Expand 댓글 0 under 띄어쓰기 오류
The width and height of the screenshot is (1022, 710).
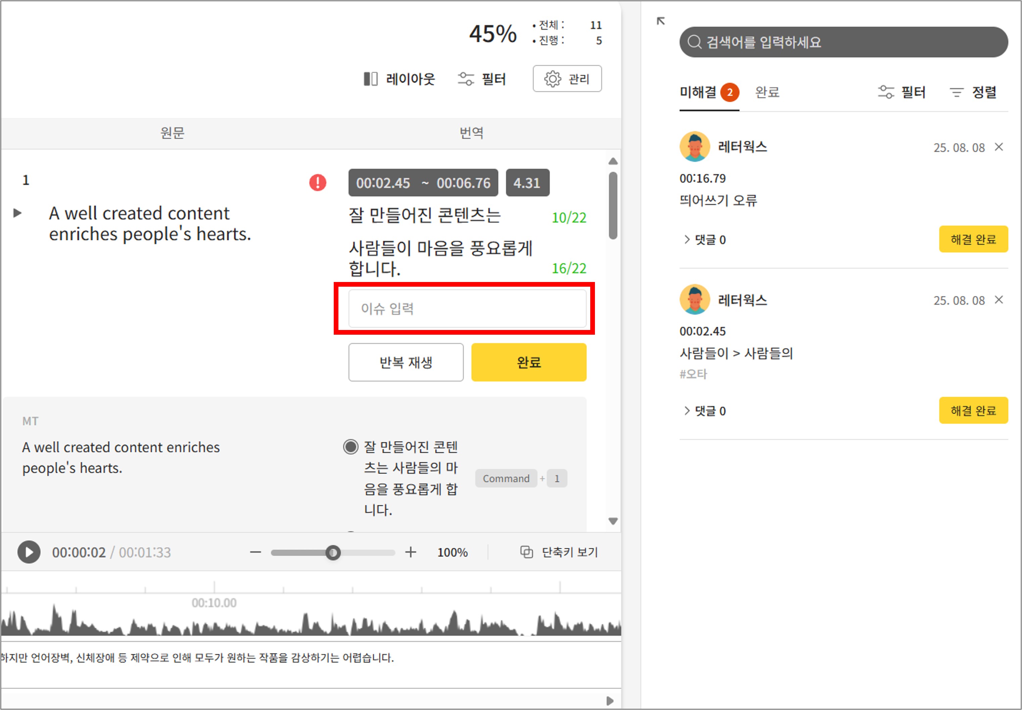click(705, 240)
